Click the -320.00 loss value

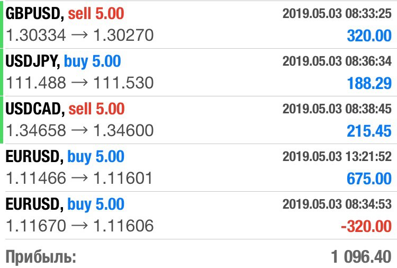pyautogui.click(x=366, y=226)
